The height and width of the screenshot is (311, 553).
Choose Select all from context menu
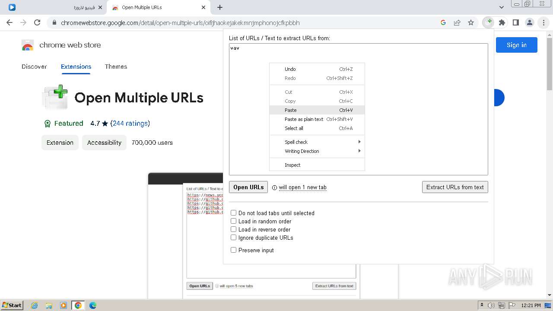(x=317, y=128)
